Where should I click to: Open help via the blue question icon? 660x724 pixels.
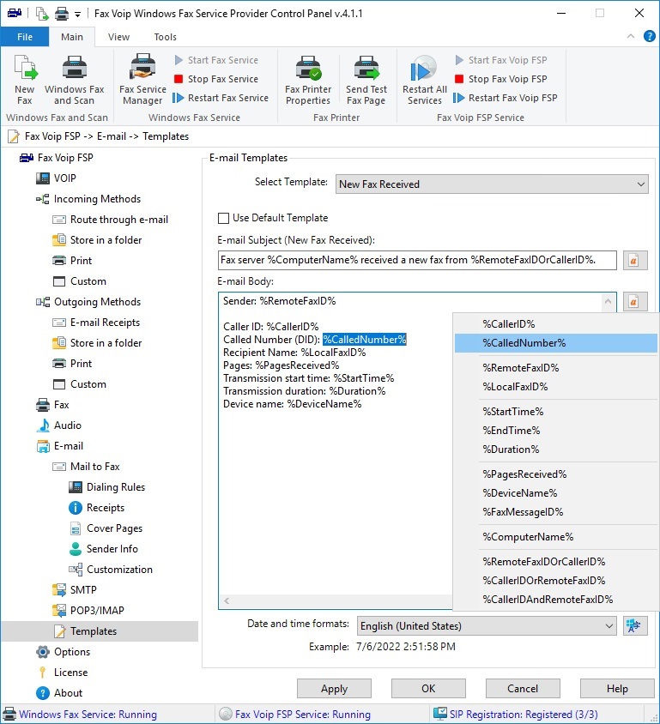tap(650, 36)
